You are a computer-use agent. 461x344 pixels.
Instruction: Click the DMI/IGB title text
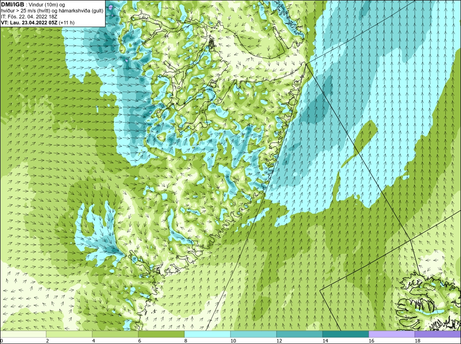click(x=12, y=5)
